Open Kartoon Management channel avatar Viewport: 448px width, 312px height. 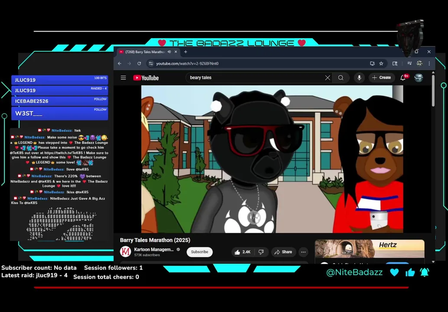125,252
